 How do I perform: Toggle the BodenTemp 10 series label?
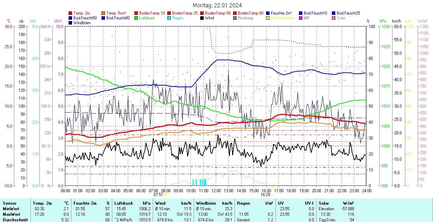point(152,13)
